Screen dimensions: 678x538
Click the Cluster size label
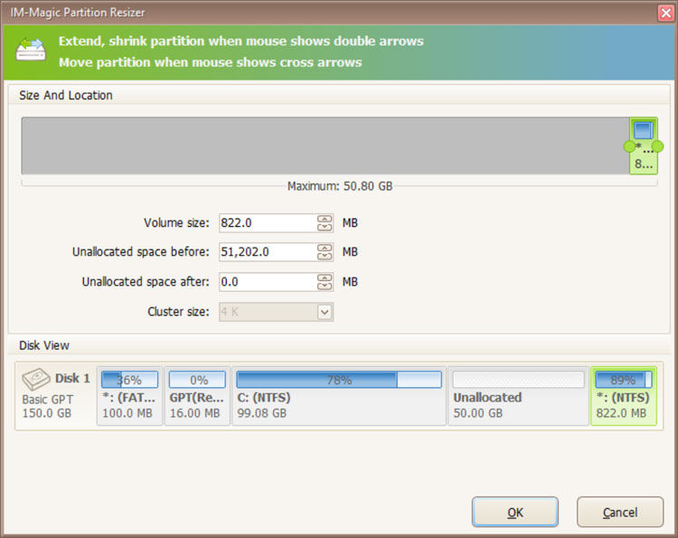click(178, 312)
